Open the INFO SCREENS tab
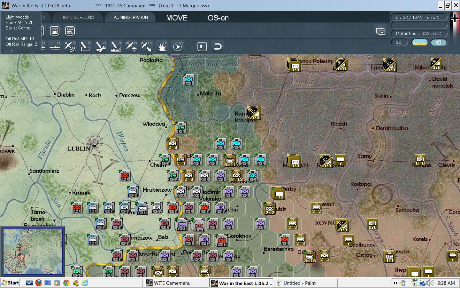This screenshot has height=288, width=460. pyautogui.click(x=78, y=17)
